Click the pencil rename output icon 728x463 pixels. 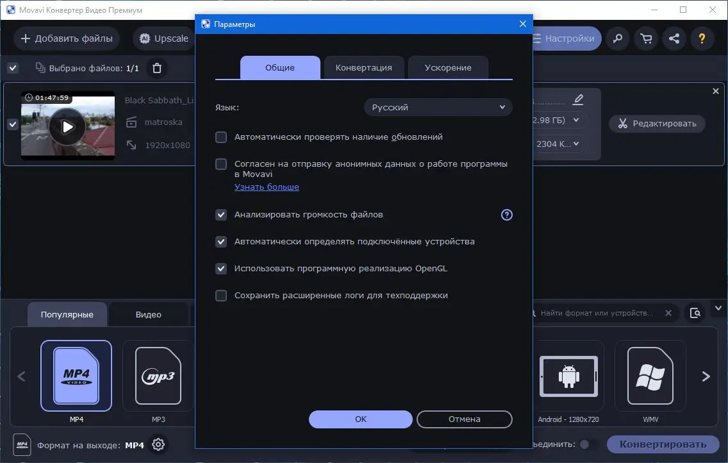click(578, 100)
